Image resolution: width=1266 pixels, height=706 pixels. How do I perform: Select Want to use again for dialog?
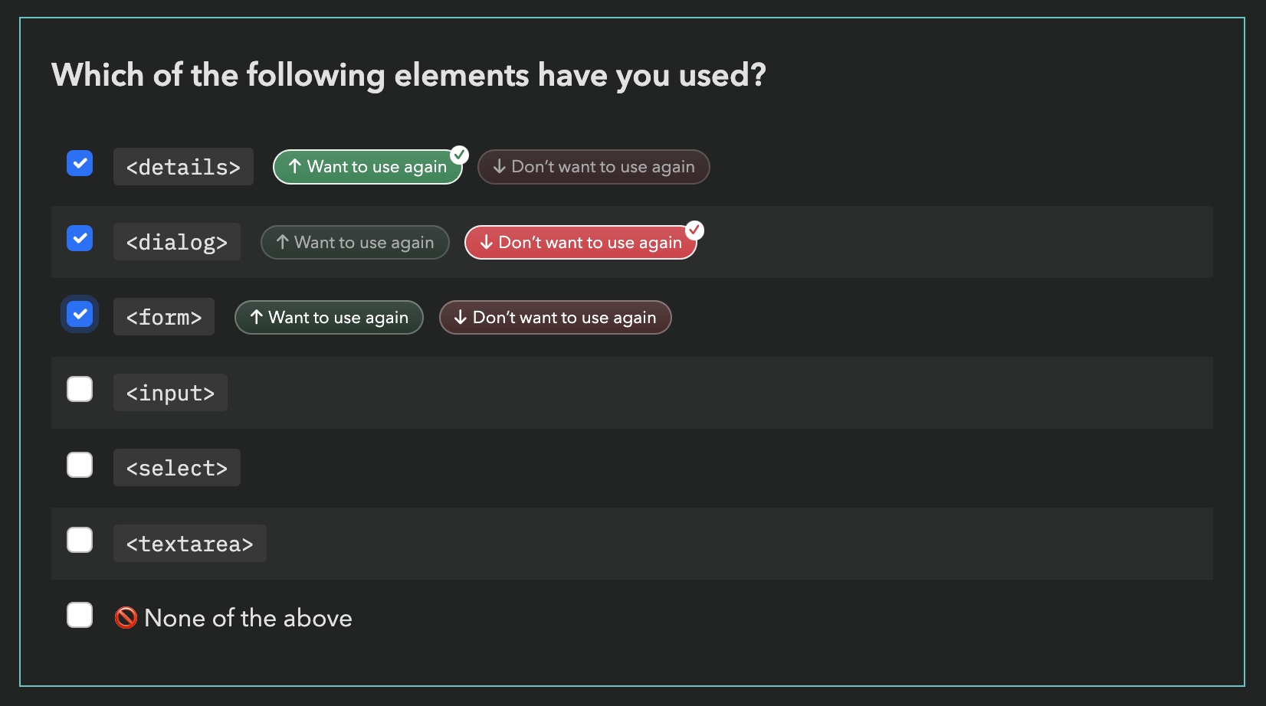coord(355,243)
